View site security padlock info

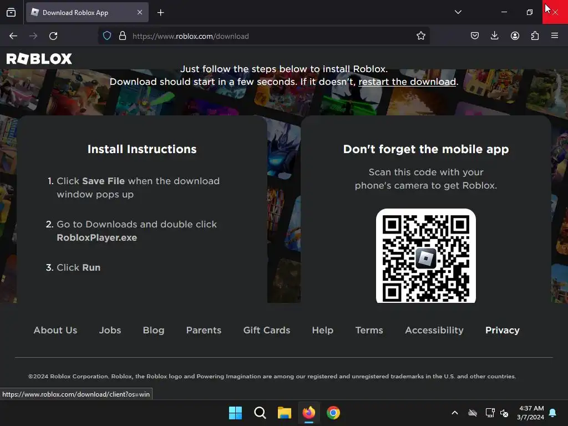123,36
